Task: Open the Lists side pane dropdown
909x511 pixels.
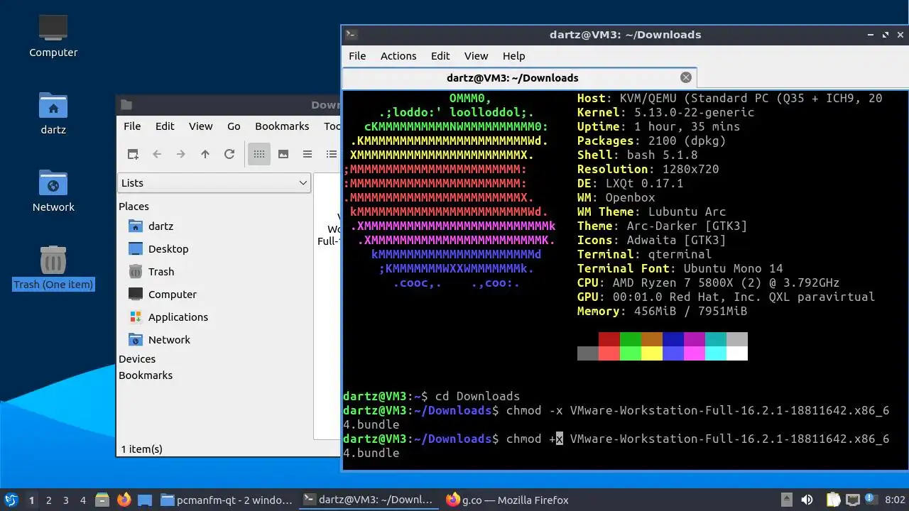Action: click(x=214, y=183)
